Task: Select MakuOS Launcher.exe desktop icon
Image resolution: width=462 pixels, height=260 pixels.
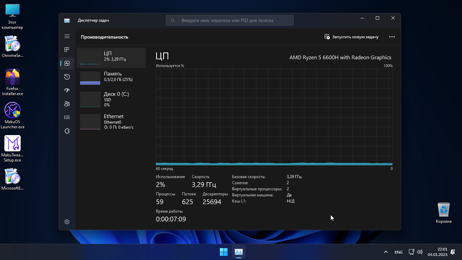Action: 13,115
